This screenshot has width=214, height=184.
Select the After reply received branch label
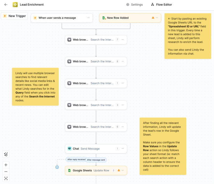tap(76, 160)
